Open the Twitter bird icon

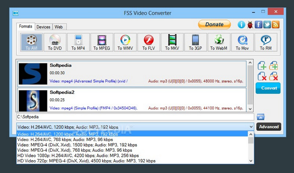(267, 25)
